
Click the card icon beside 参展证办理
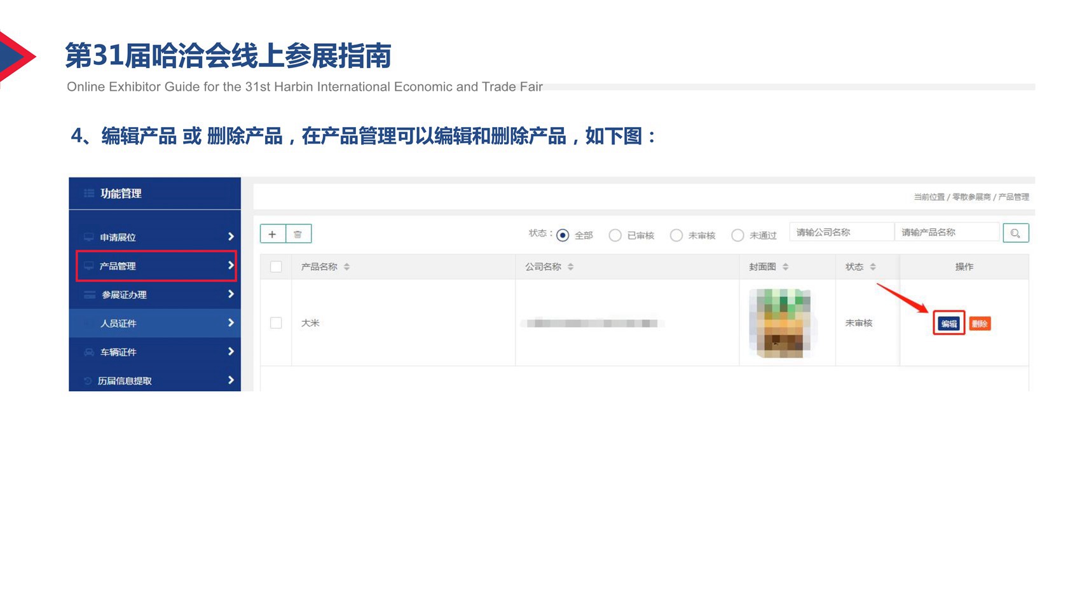pos(90,294)
